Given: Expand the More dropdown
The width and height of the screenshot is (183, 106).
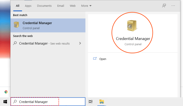Looking at the screenshot, I should pos(86,6).
